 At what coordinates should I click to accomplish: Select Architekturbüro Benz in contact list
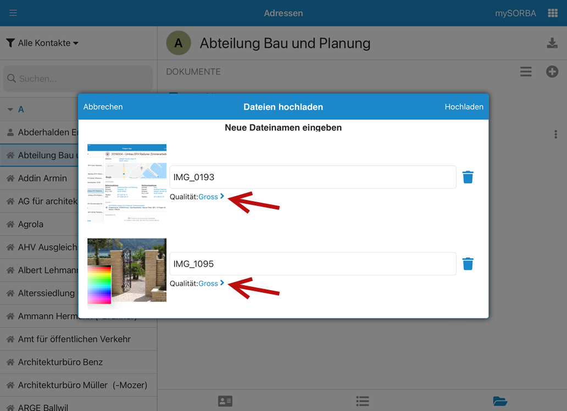60,362
